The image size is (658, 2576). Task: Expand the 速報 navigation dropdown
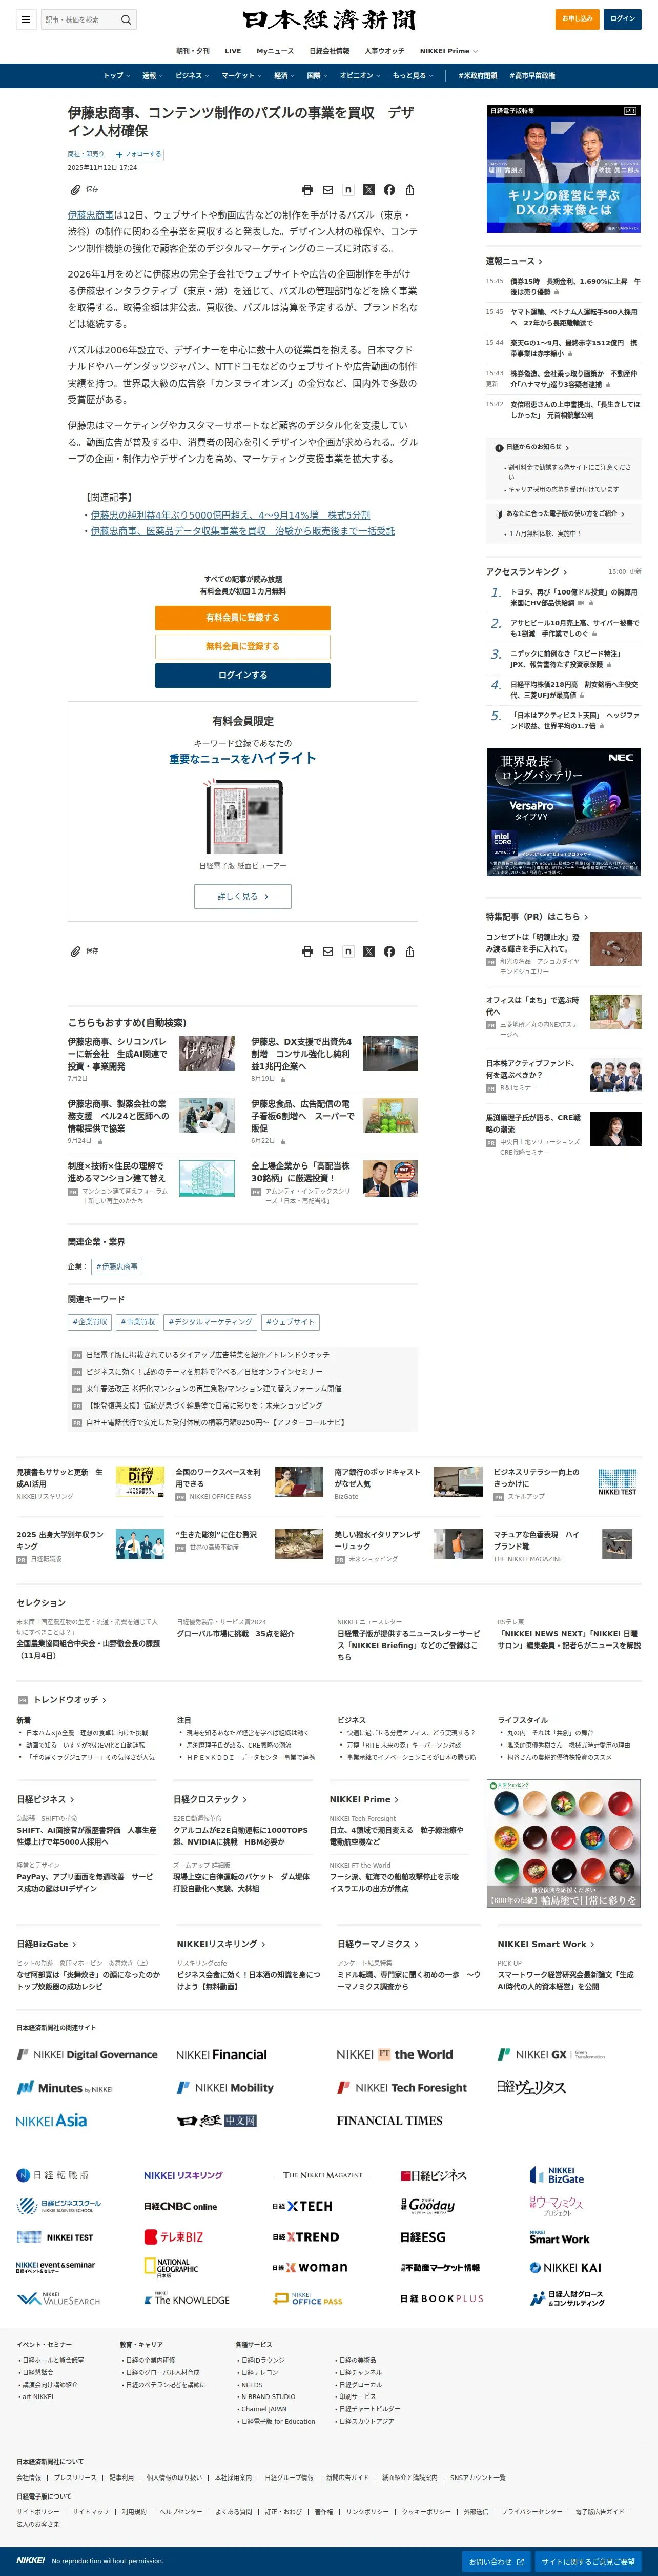tap(152, 76)
